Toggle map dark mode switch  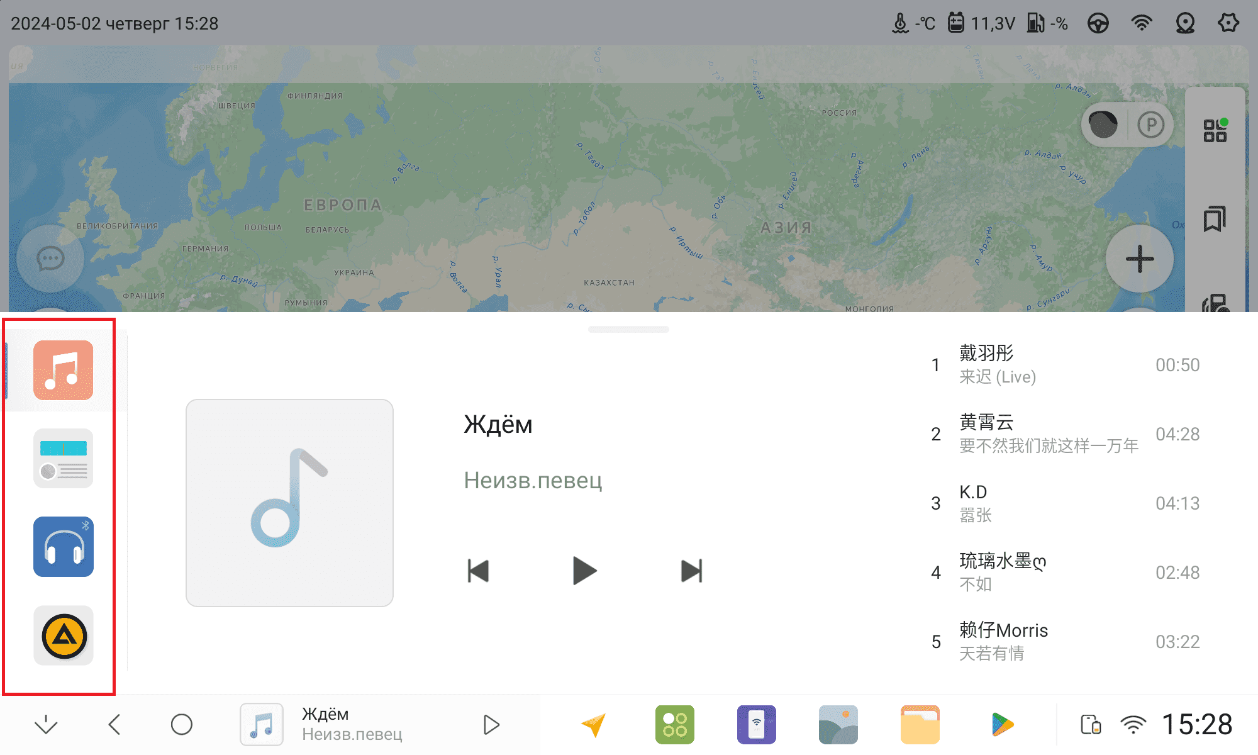[1103, 125]
